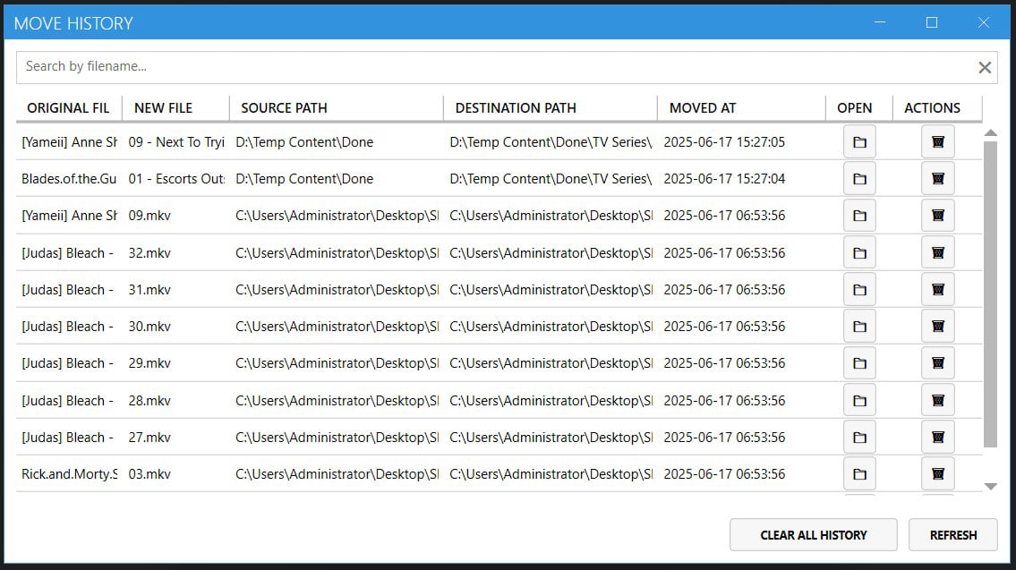Open containing folder of the 09.mkv row
The width and height of the screenshot is (1016, 570).
[x=859, y=215]
